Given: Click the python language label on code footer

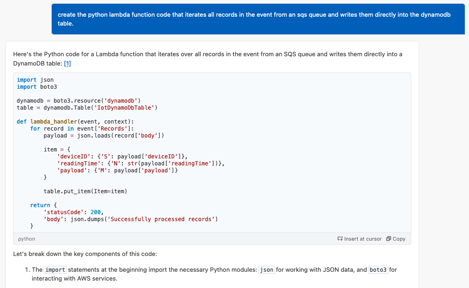Looking at the screenshot, I should tap(26, 239).
